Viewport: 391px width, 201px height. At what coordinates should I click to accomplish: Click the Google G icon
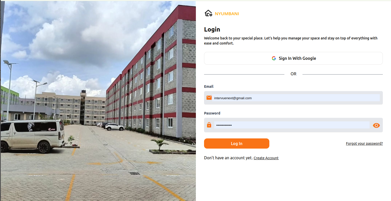(x=274, y=58)
